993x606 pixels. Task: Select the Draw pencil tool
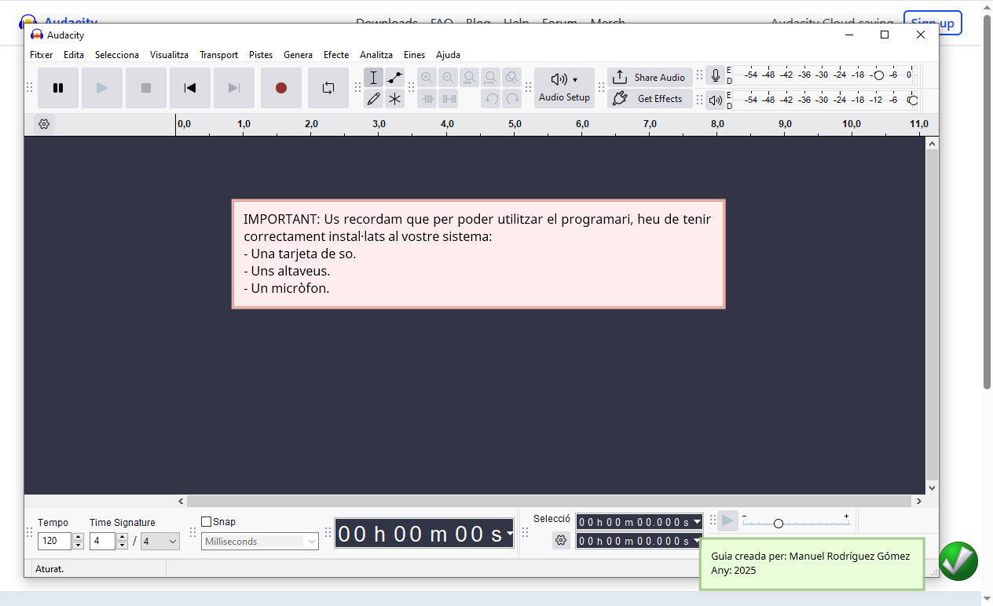point(374,99)
